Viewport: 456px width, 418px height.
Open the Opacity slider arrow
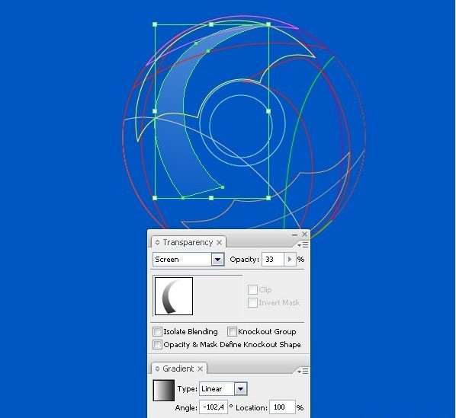pos(290,259)
